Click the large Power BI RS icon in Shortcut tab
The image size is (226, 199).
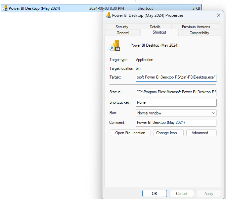(115, 45)
